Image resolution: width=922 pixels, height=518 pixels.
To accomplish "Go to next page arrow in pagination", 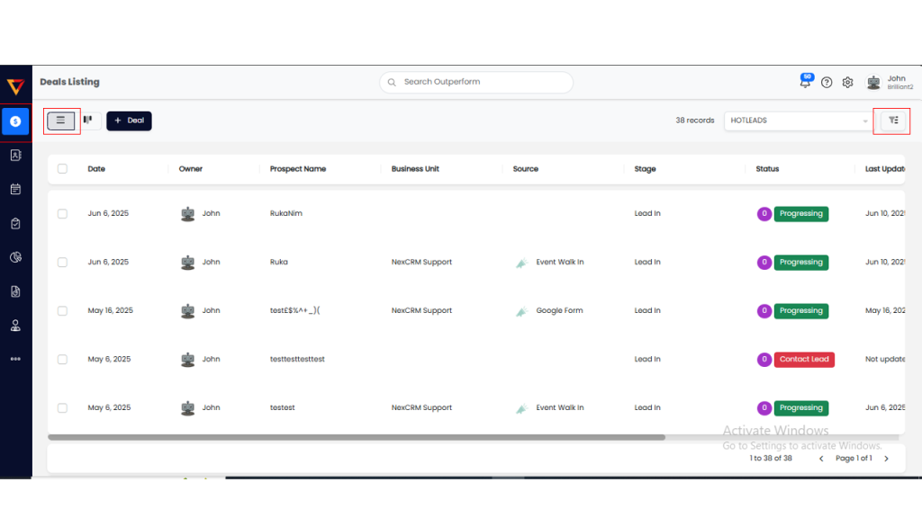I will tap(886, 459).
